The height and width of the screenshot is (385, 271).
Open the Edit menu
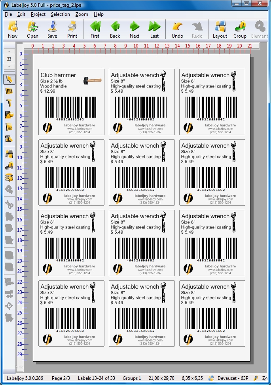coord(21,14)
